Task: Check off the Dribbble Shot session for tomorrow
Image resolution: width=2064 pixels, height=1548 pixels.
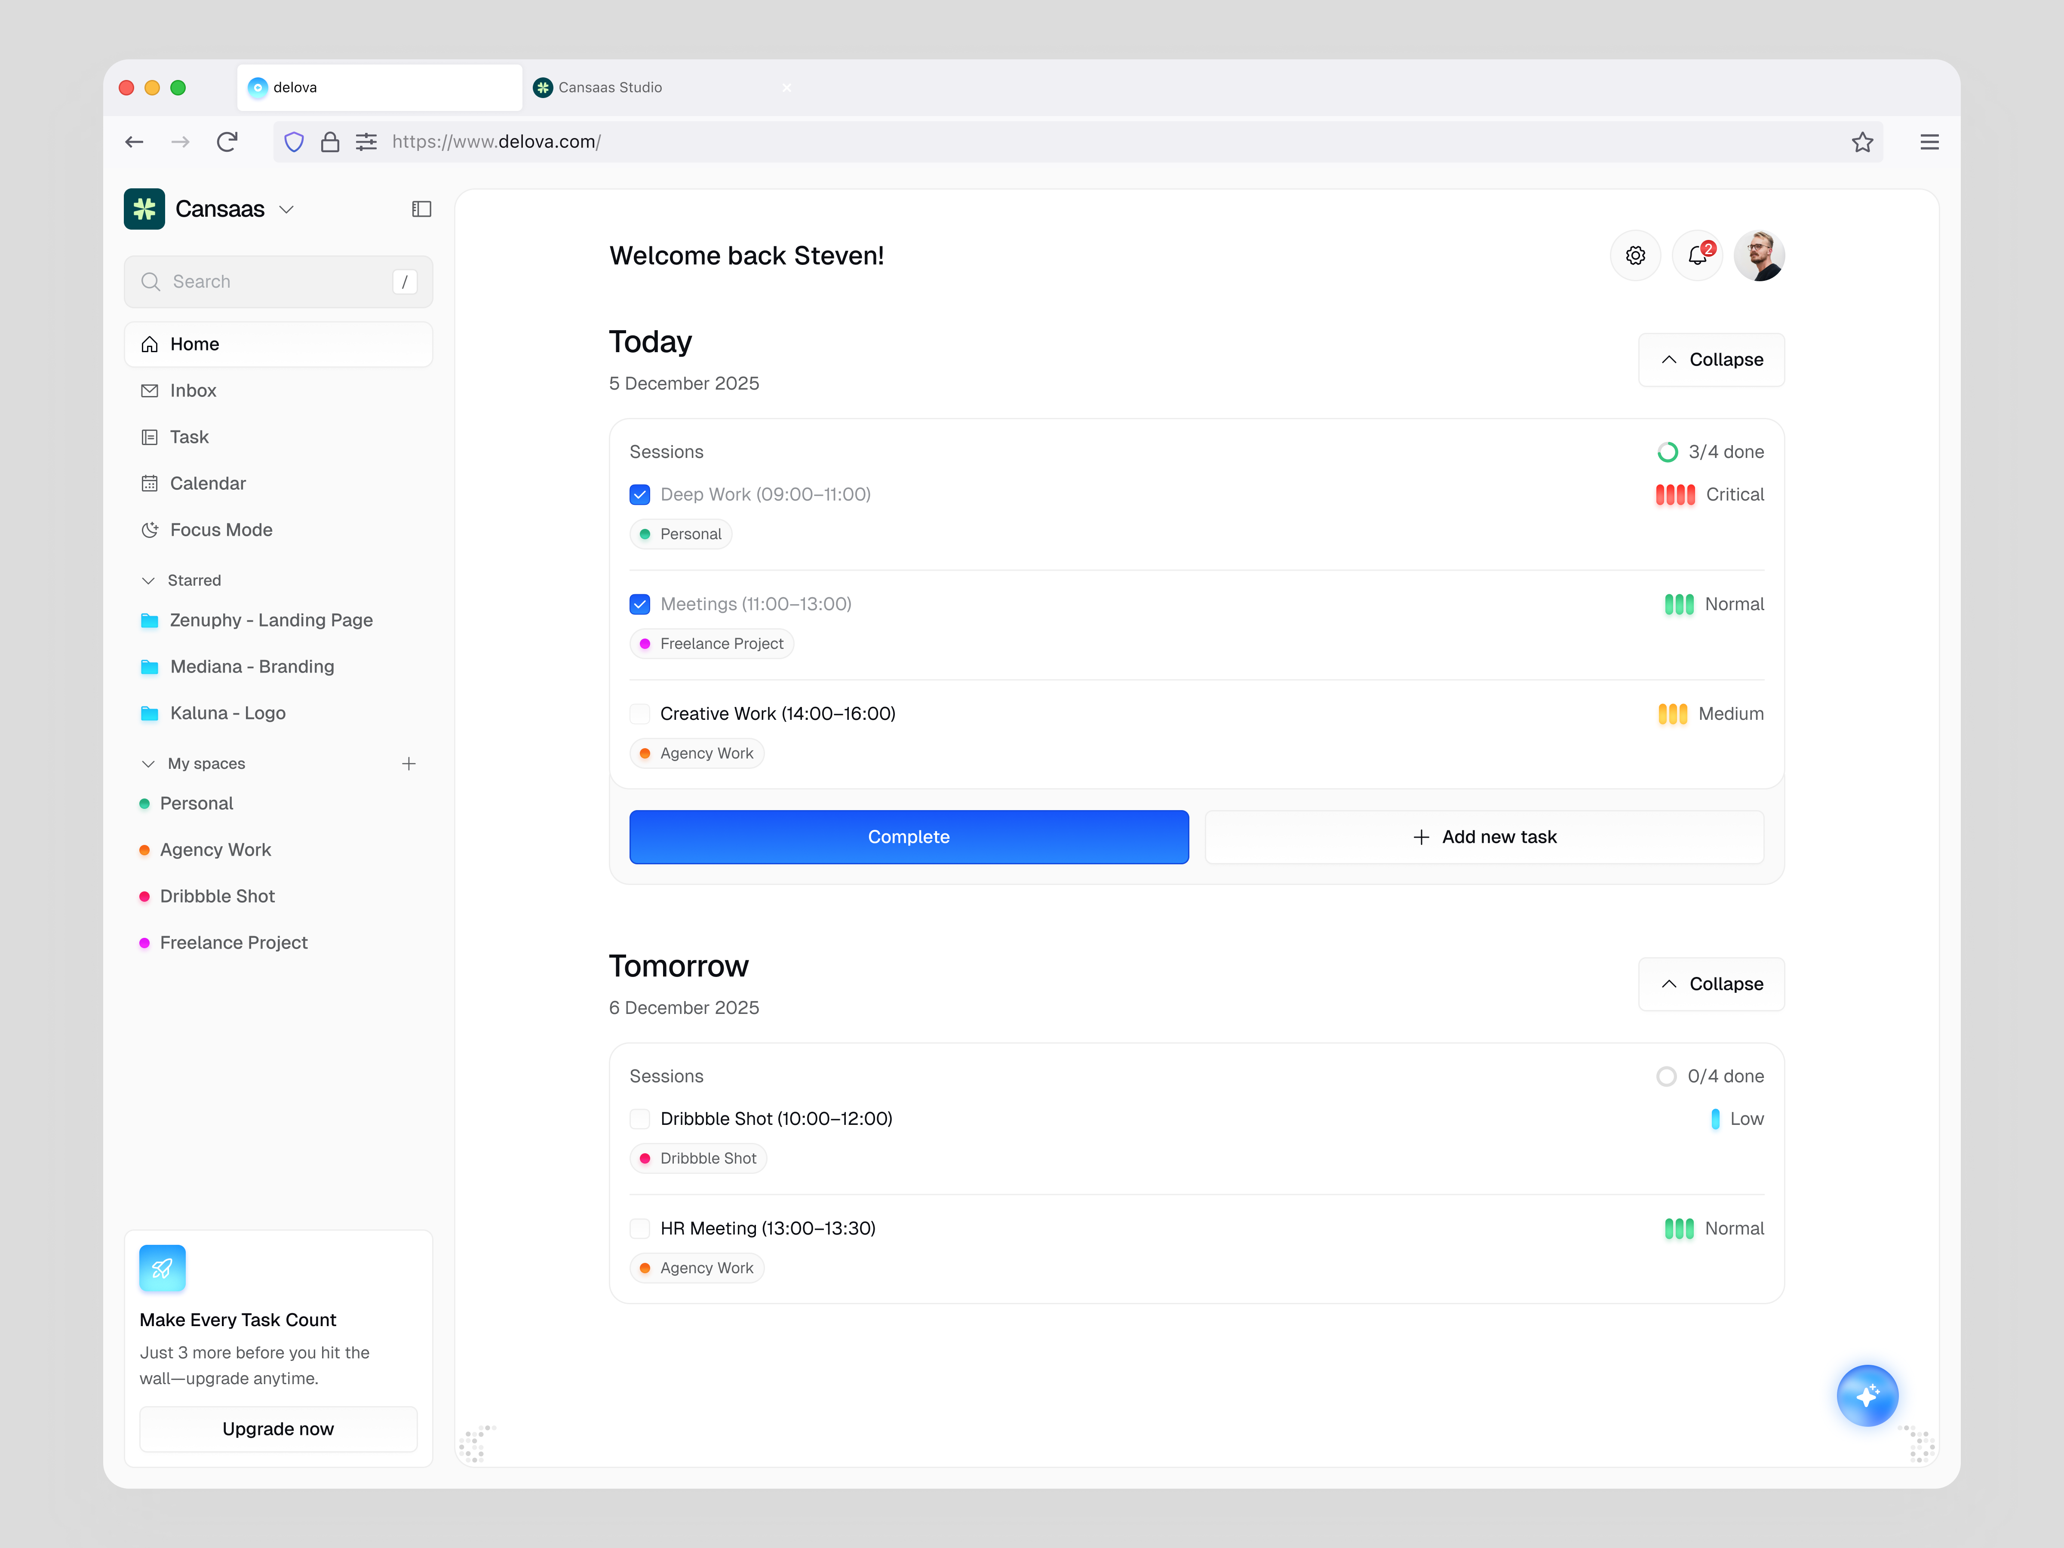Action: pos(640,1118)
